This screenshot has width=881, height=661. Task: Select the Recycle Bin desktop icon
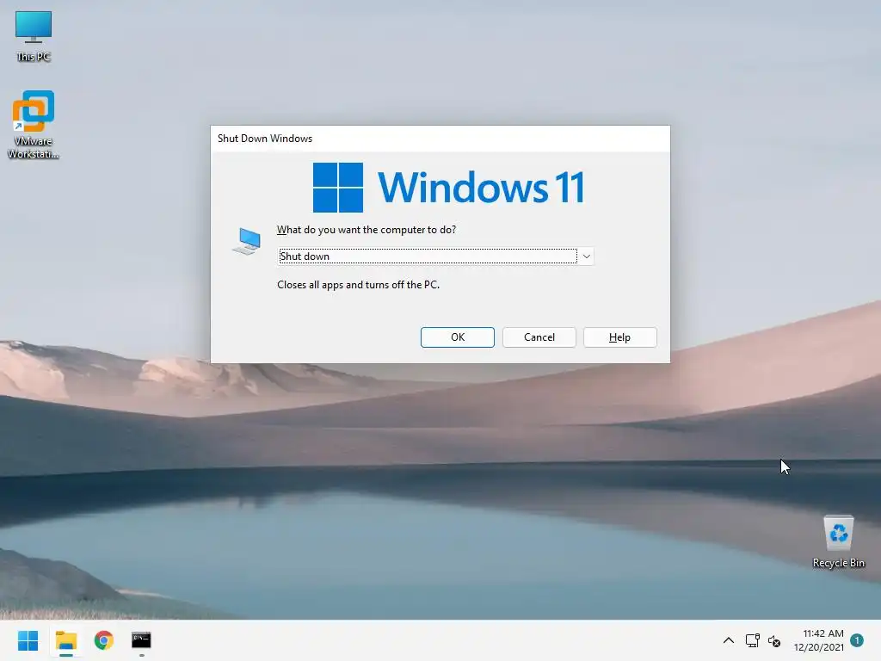pyautogui.click(x=838, y=541)
